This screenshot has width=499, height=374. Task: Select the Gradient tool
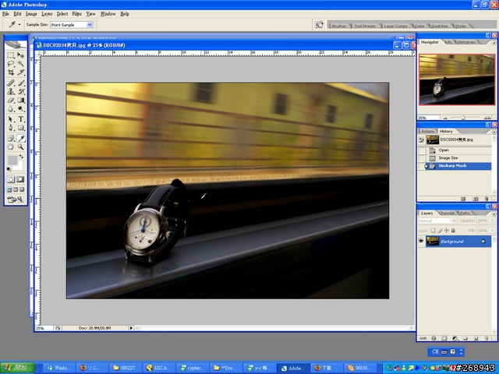click(x=21, y=101)
